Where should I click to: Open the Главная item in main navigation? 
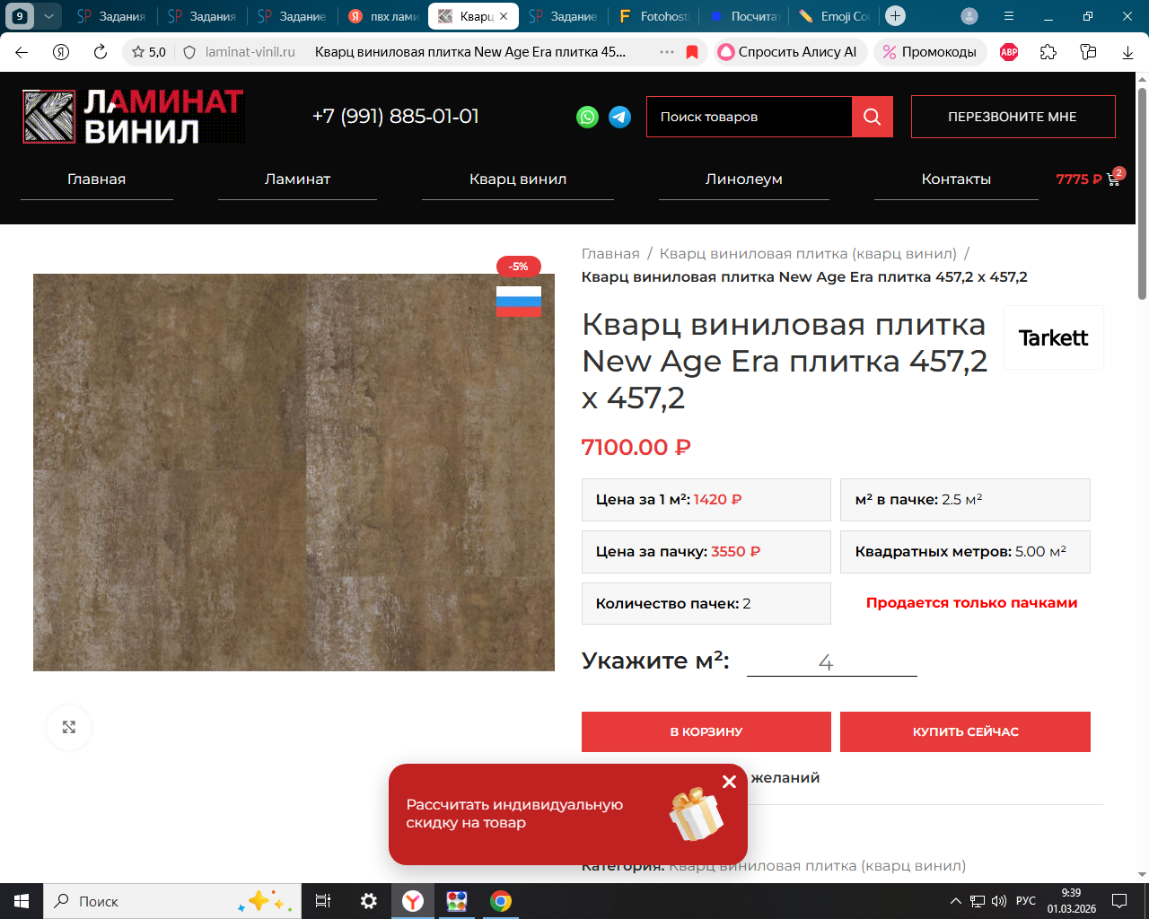point(97,179)
